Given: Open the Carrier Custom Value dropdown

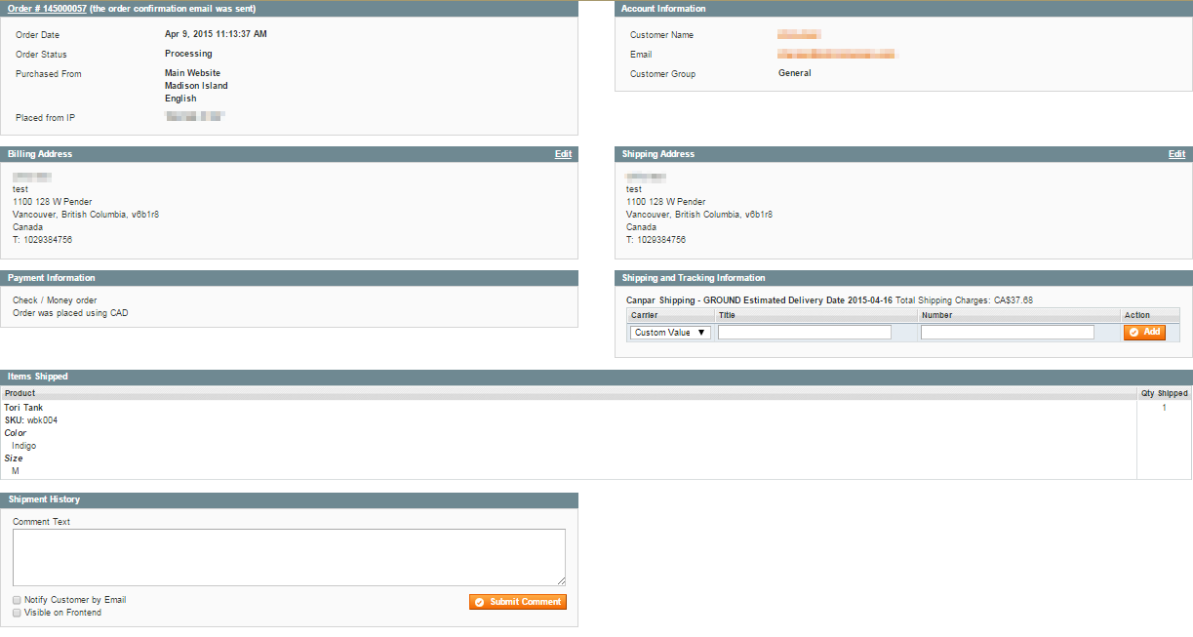Looking at the screenshot, I should click(x=670, y=333).
